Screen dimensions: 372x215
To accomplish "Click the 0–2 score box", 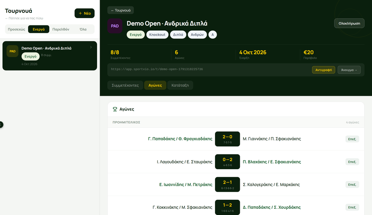I will point(227,162).
